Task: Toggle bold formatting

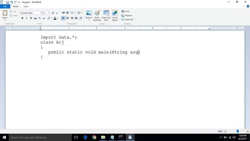Action: 22,18
